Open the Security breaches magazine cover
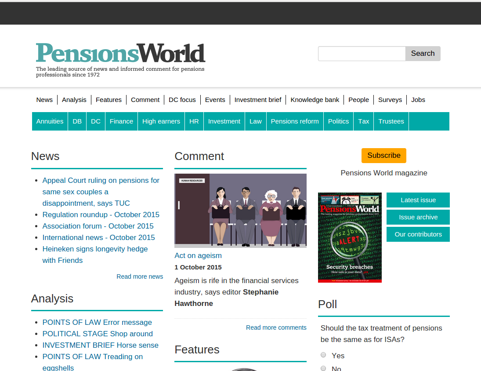The width and height of the screenshot is (481, 371). pyautogui.click(x=350, y=237)
